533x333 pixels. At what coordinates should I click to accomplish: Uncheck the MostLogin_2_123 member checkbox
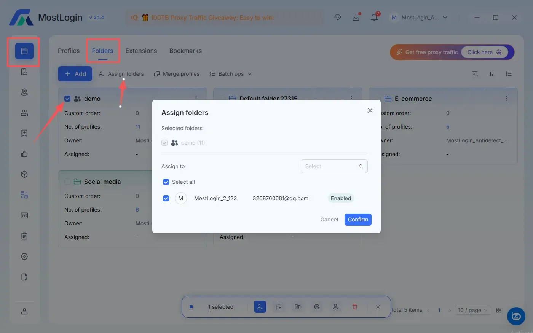click(x=166, y=198)
